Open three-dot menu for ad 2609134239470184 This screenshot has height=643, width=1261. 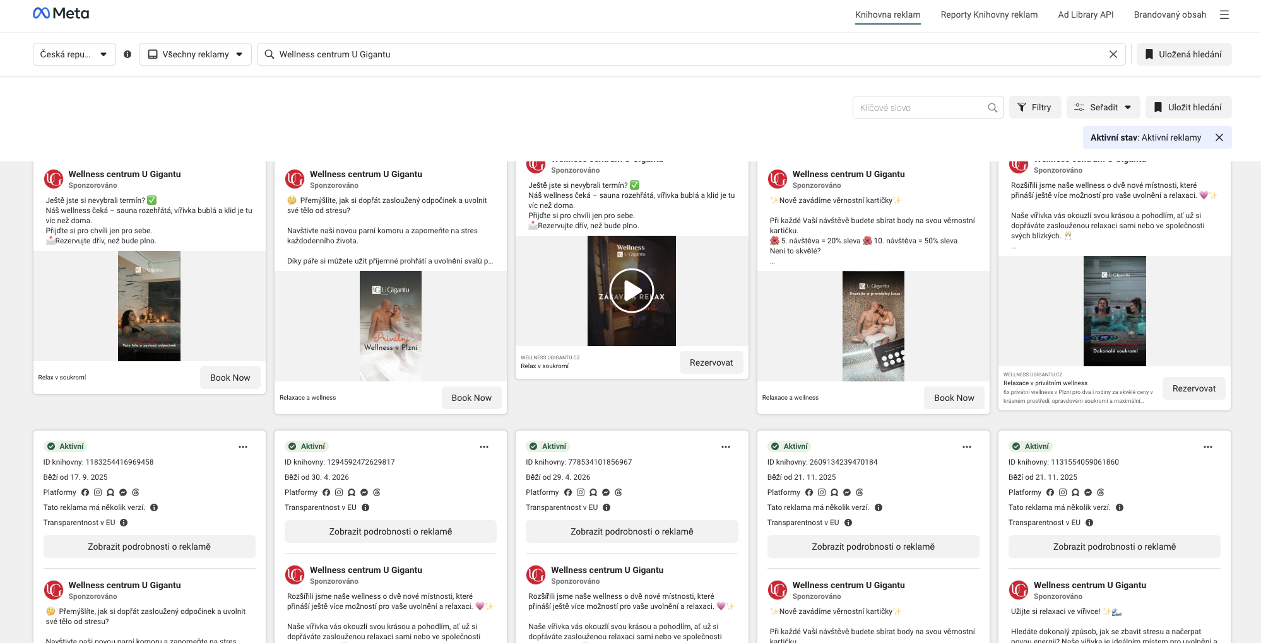tap(967, 447)
